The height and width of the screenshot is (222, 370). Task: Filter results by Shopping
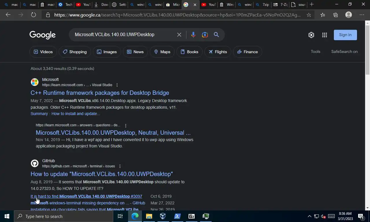tap(75, 52)
